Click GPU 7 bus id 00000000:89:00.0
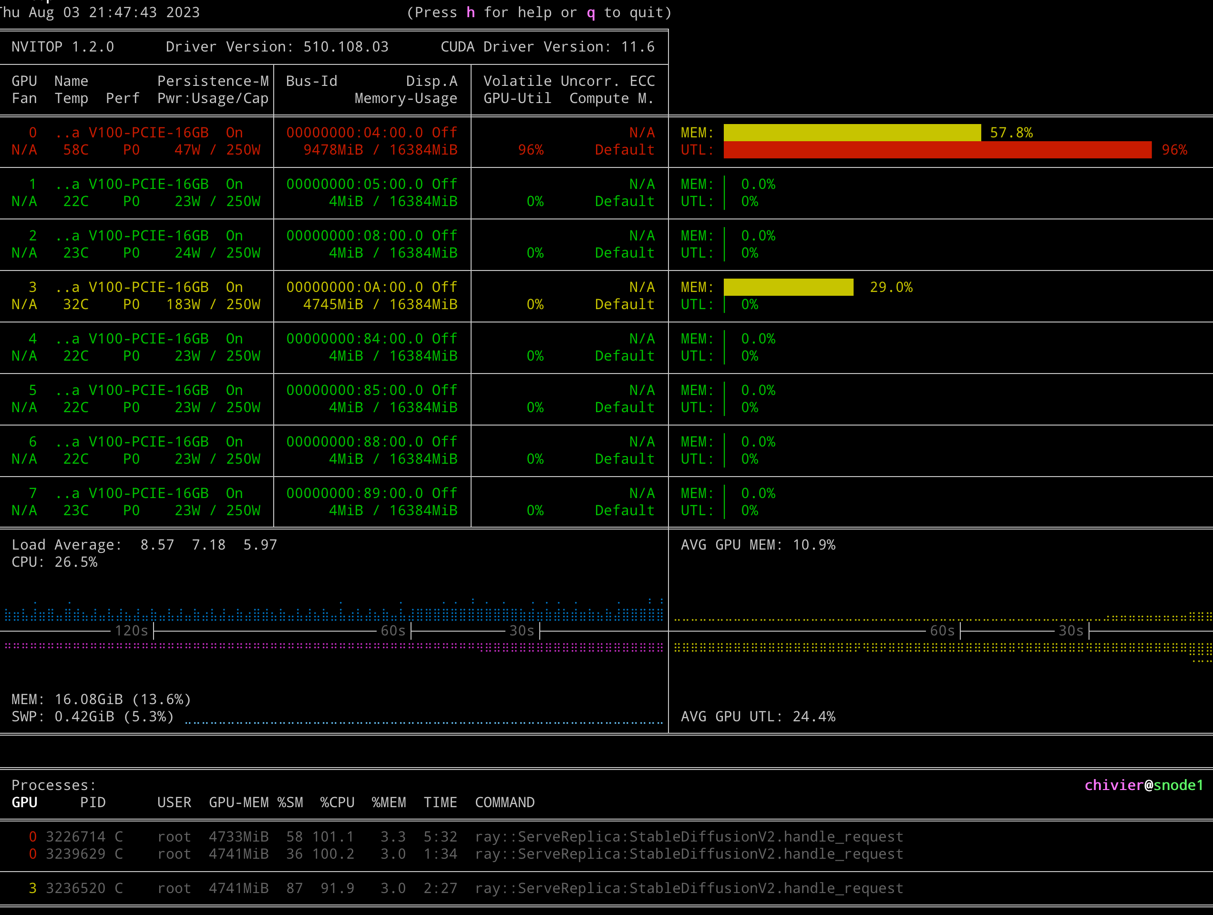This screenshot has height=915, width=1213. click(355, 494)
